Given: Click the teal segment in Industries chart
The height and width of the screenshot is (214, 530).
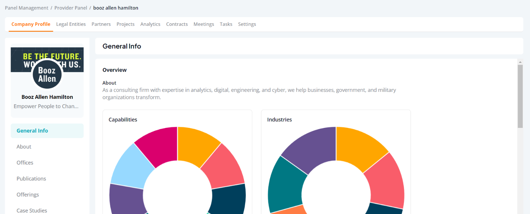Looking at the screenshot, I should coord(287,185).
